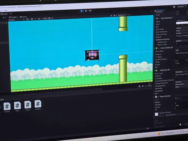The image size is (188, 141).
Task: Open effects dropdown arrow in Scene toolbar
Action: pyautogui.click(x=42, y=19)
